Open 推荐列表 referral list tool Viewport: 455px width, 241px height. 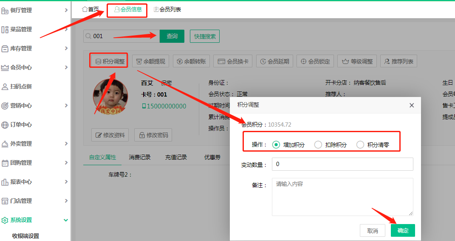[x=398, y=61]
